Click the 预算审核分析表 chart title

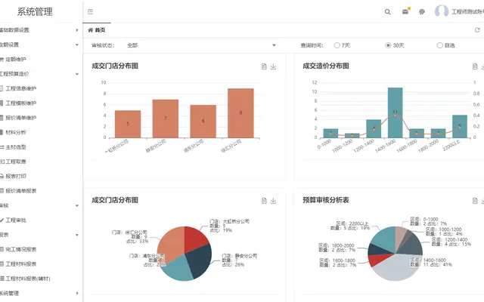tap(326, 200)
